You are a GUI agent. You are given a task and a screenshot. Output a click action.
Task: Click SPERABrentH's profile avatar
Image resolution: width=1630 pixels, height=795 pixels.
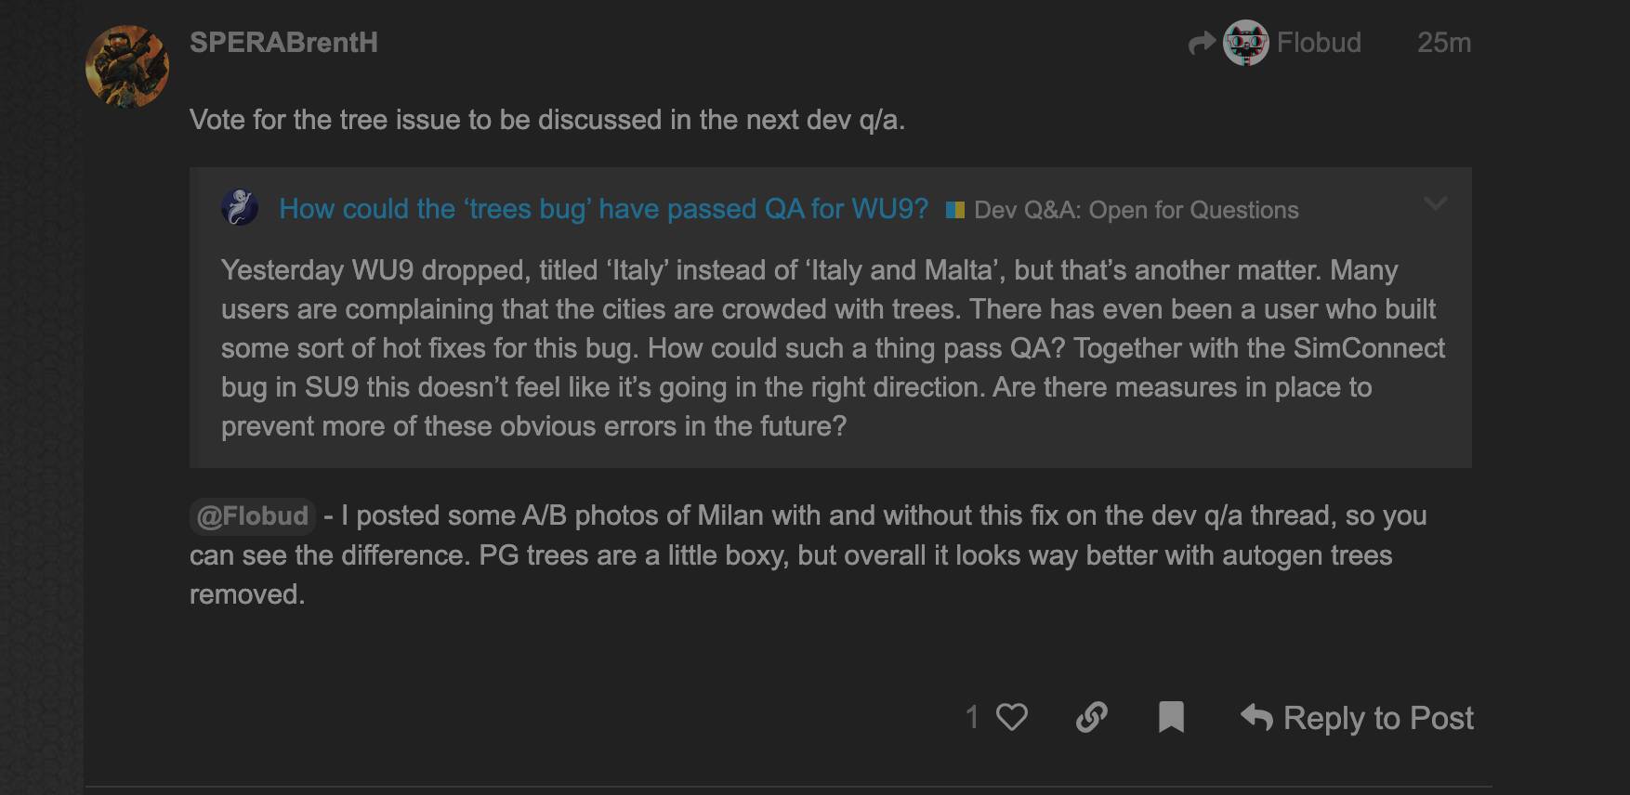(x=127, y=67)
